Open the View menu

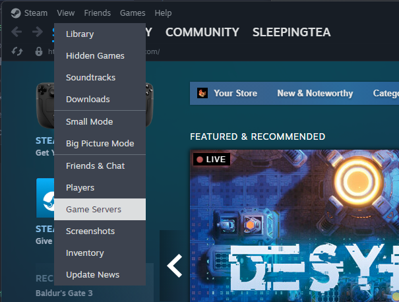click(x=66, y=13)
